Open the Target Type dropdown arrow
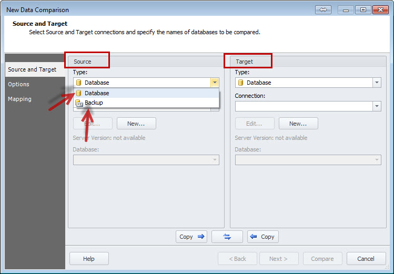394x274 pixels. click(x=377, y=83)
